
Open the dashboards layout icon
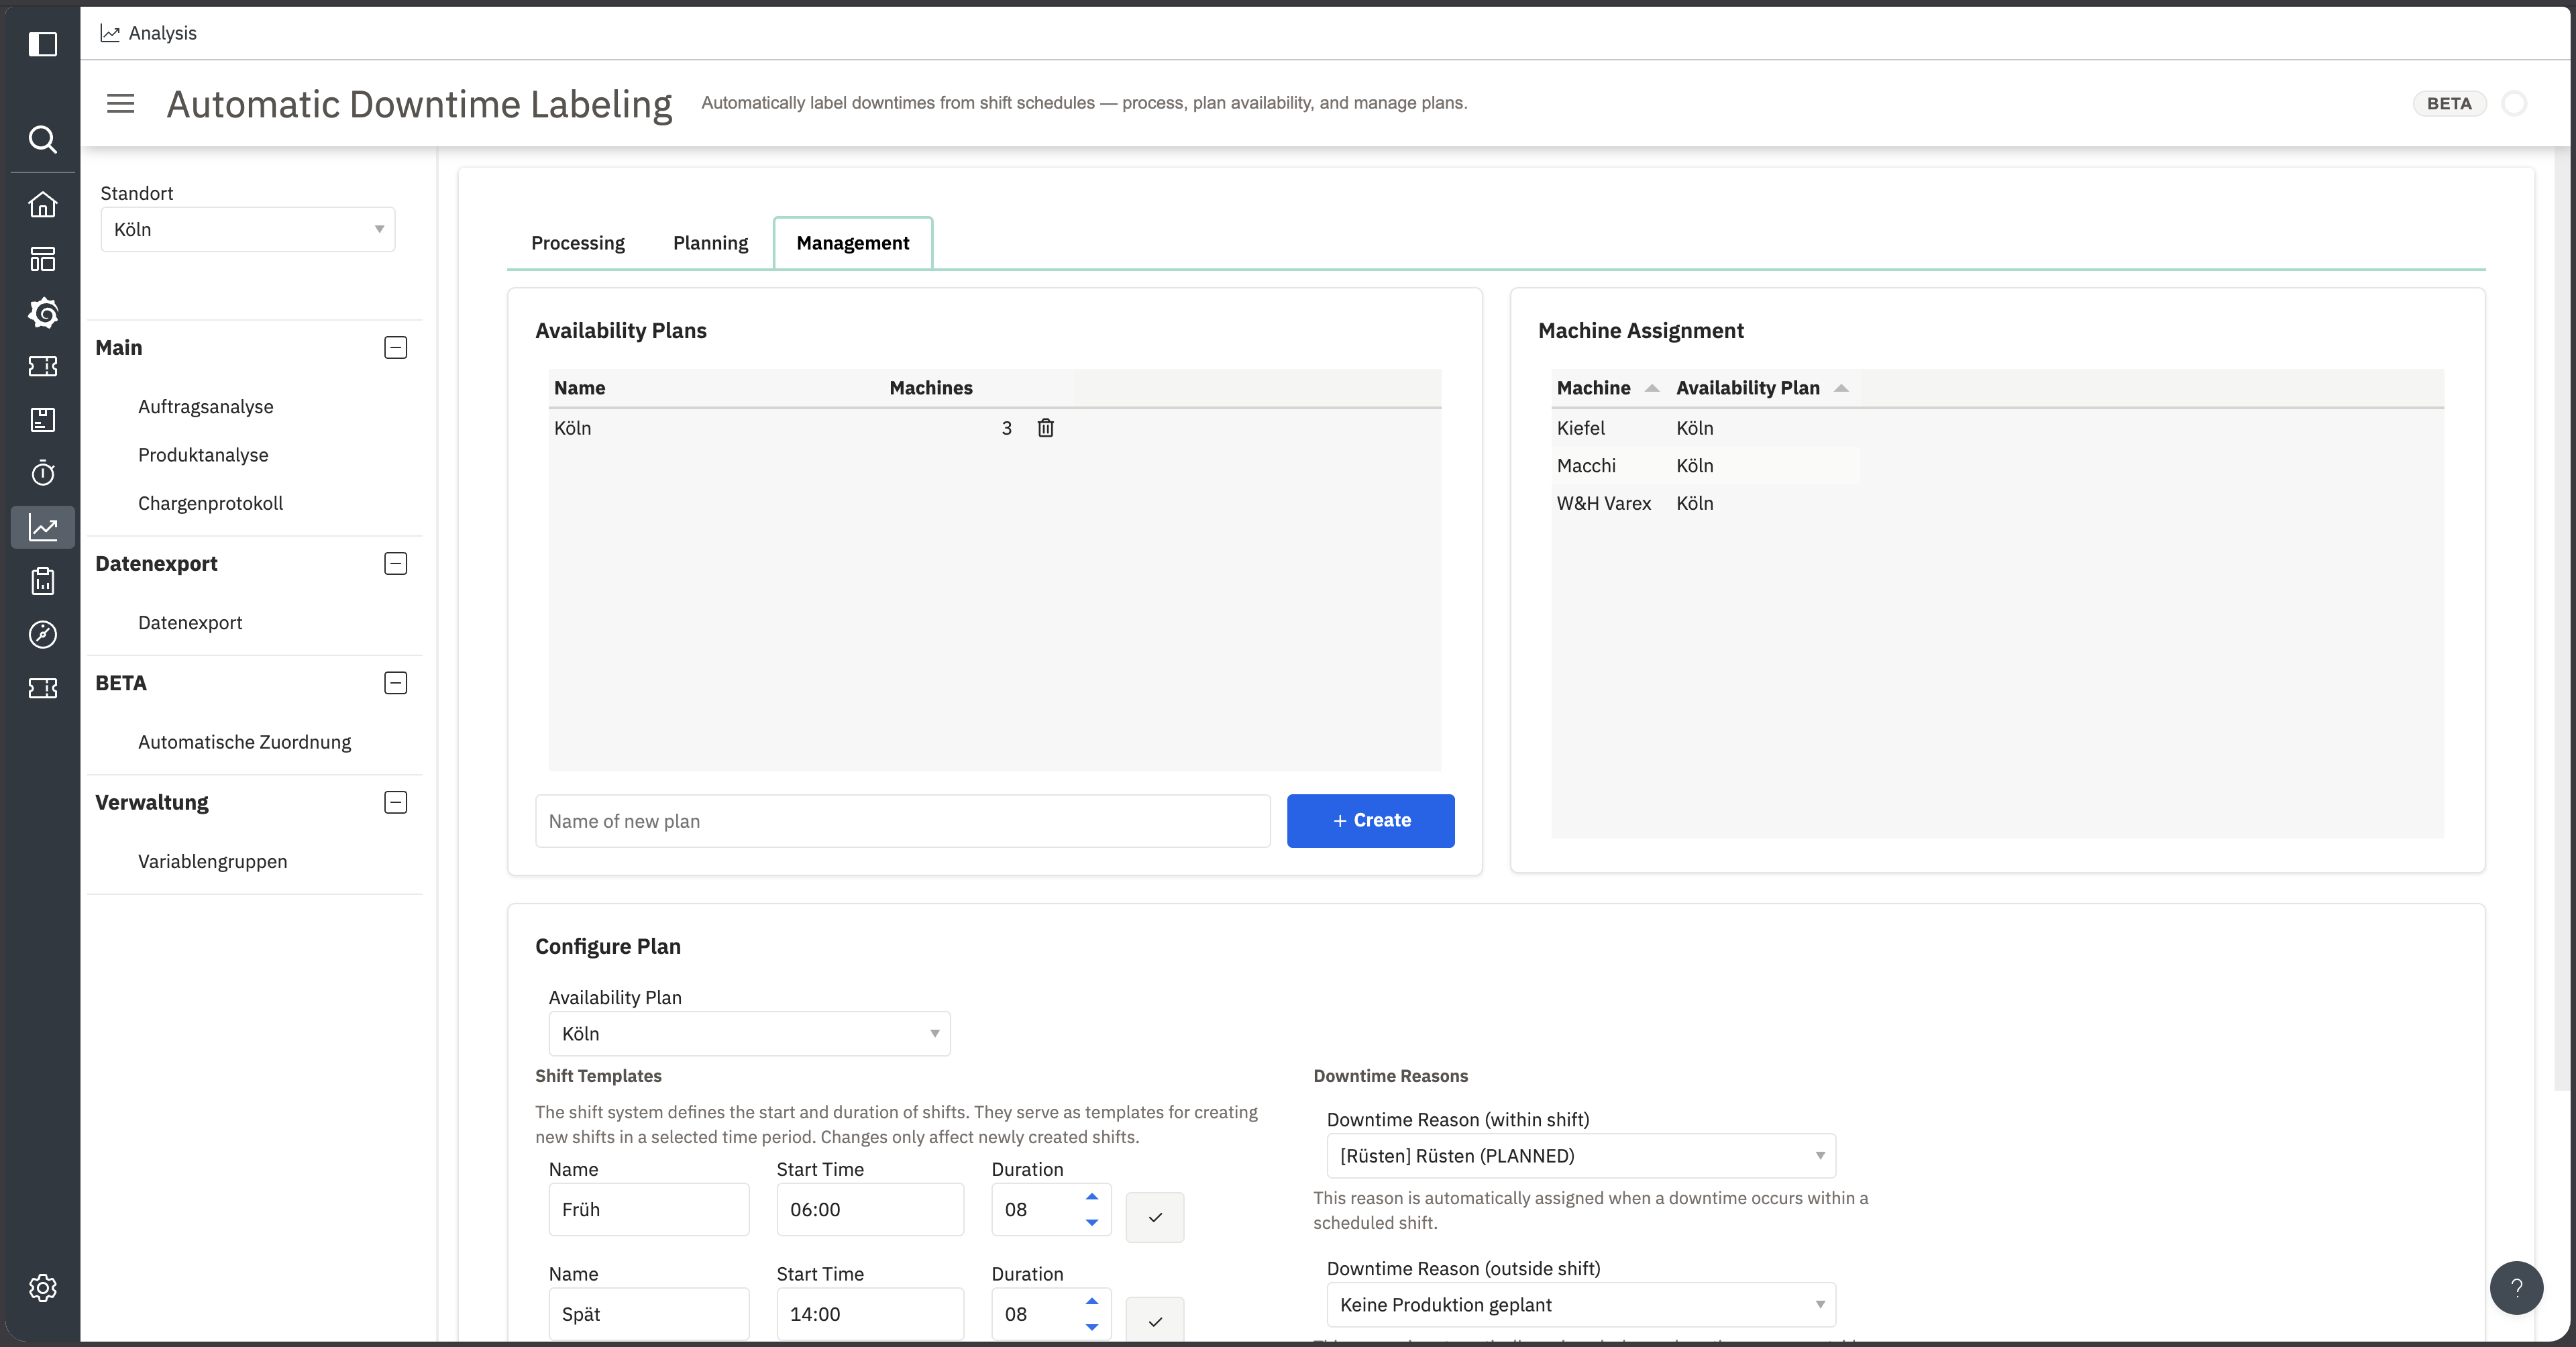(x=42, y=259)
